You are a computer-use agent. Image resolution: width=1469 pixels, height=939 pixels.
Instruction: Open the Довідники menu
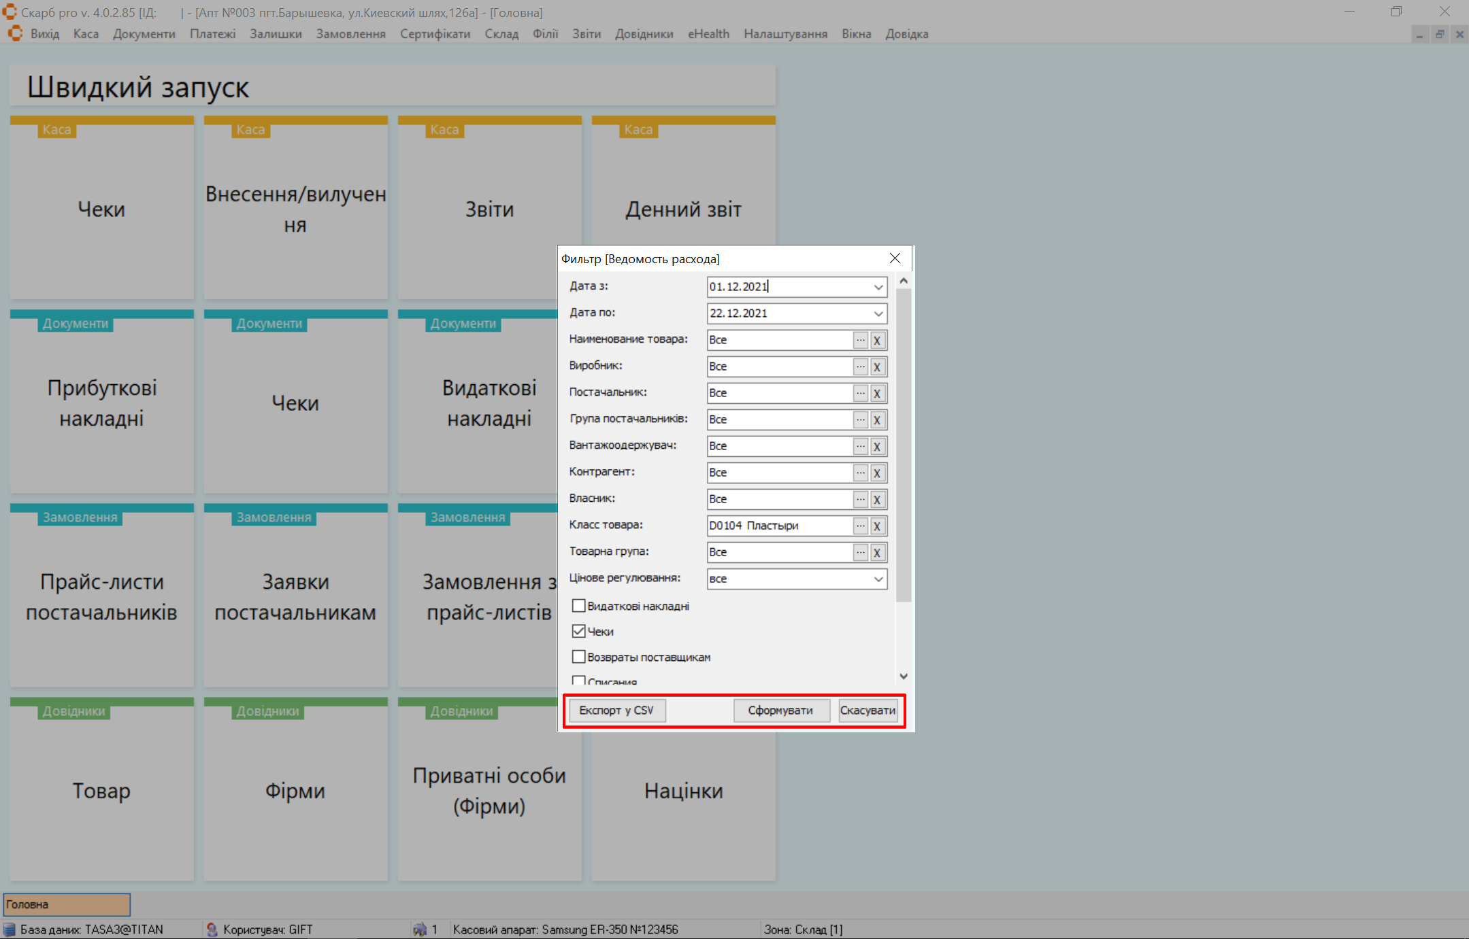[644, 34]
